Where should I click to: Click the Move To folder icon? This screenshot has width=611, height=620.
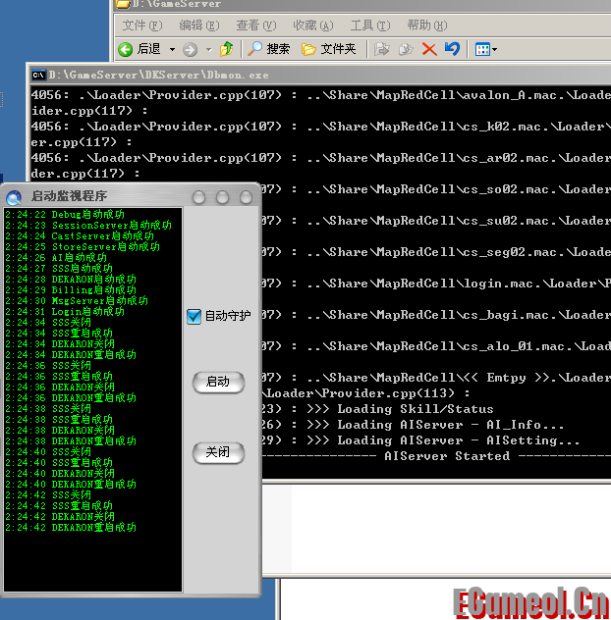(x=382, y=49)
